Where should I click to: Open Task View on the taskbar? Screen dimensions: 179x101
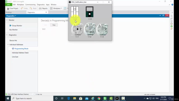[x=62, y=98]
